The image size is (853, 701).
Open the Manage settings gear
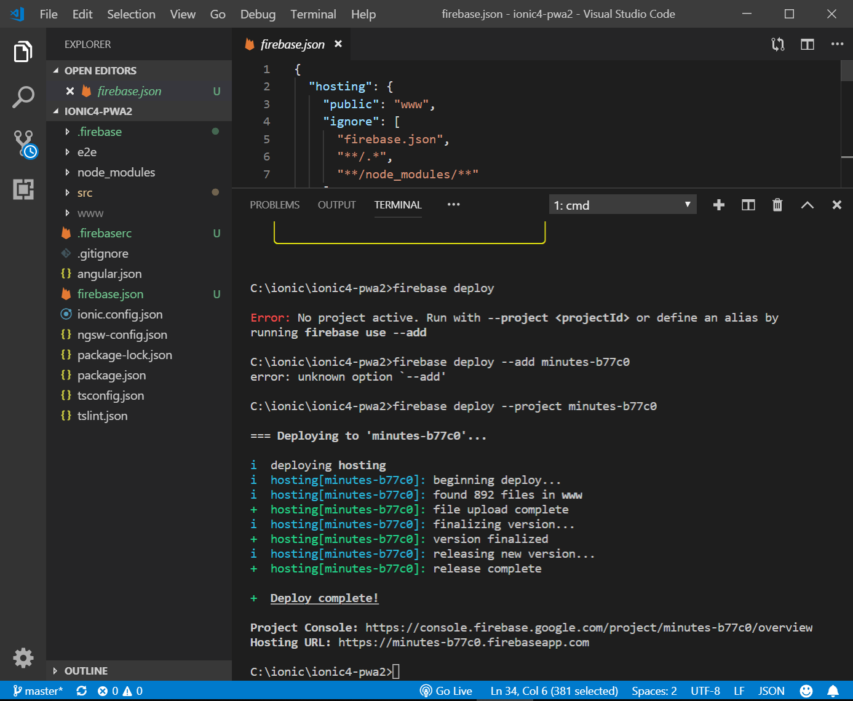23,658
